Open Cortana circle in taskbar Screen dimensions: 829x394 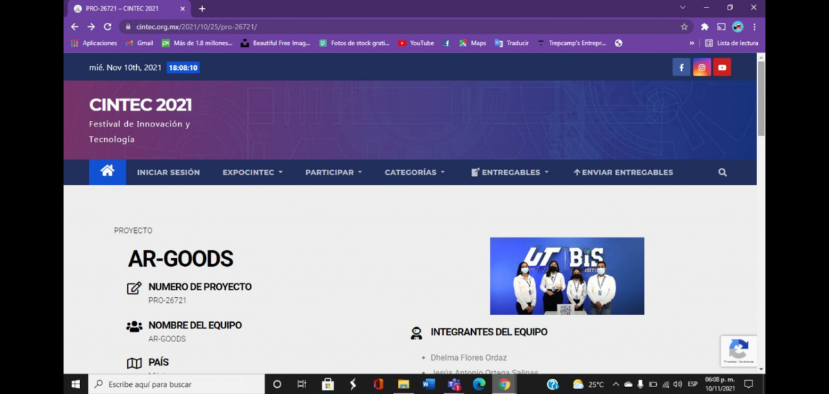coord(277,384)
